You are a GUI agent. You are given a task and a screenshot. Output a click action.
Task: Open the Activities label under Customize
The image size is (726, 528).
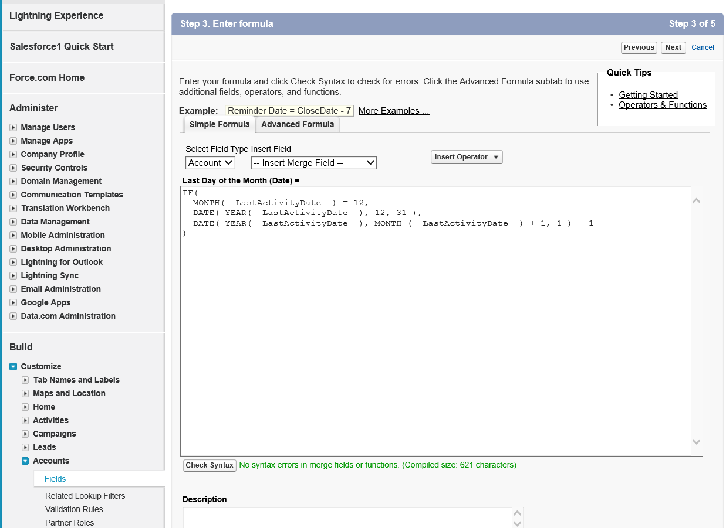click(x=50, y=420)
